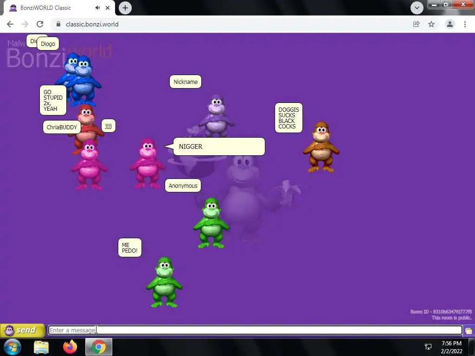The image size is (475, 356).
Task: Select the purple Bonzi named Nickname
Action: [217, 116]
